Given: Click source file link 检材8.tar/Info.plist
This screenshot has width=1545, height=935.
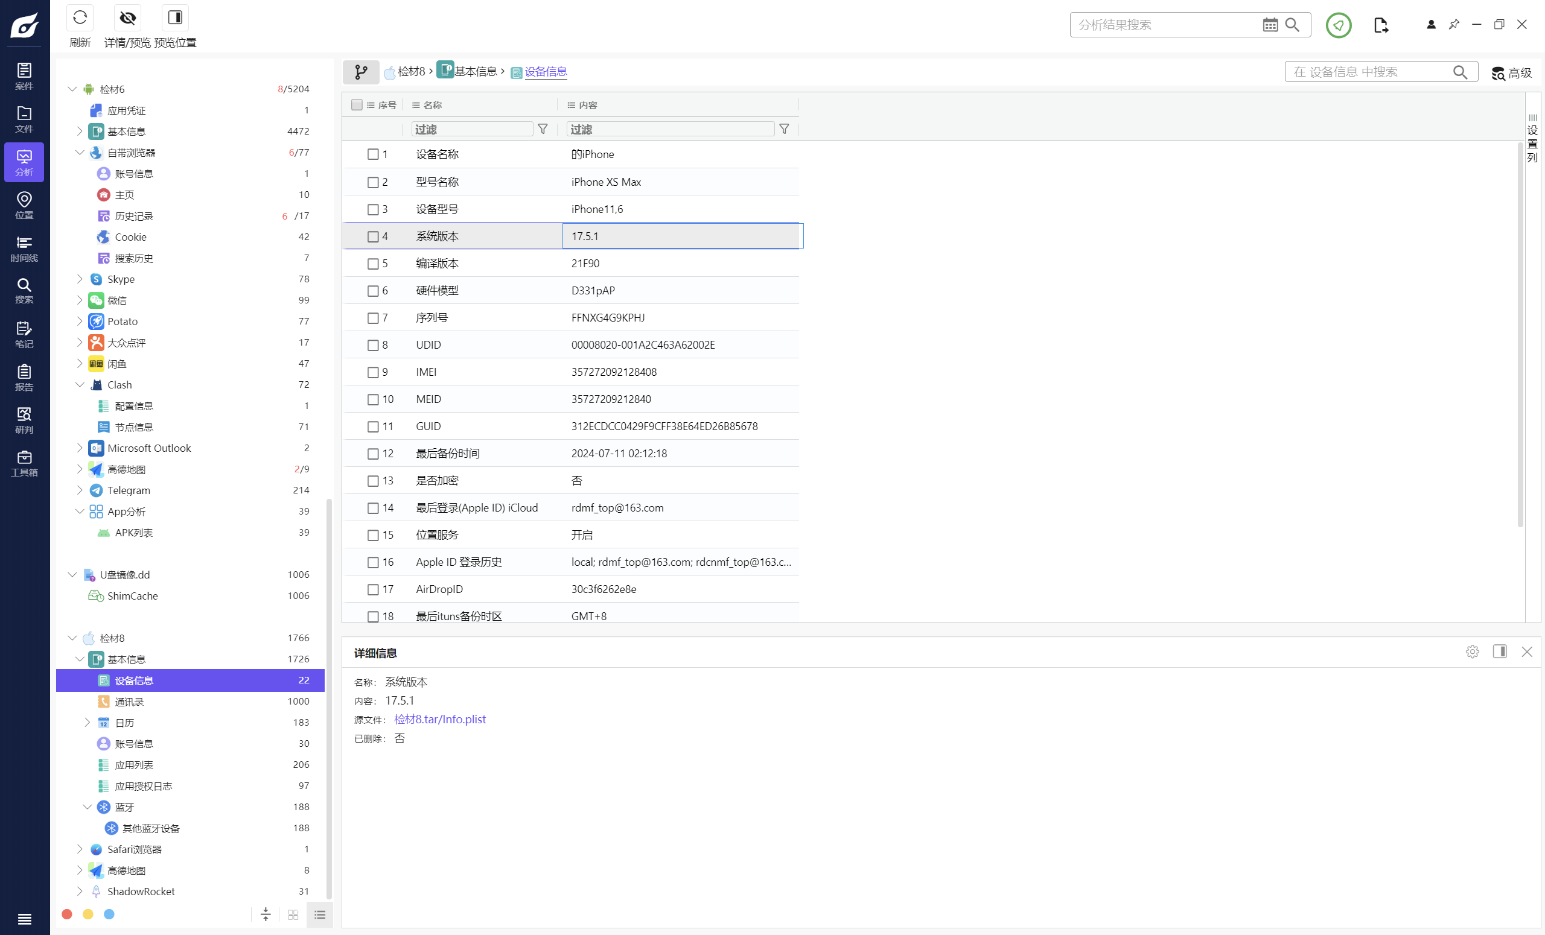Looking at the screenshot, I should click(439, 719).
